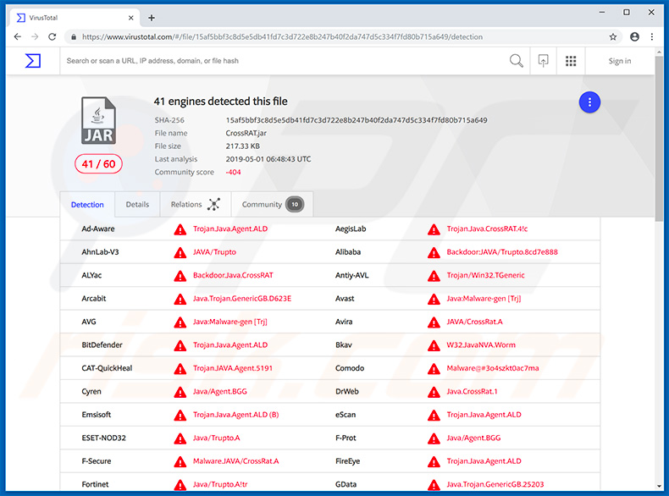Click the Relations graph icon
Image resolution: width=669 pixels, height=496 pixels.
point(213,204)
